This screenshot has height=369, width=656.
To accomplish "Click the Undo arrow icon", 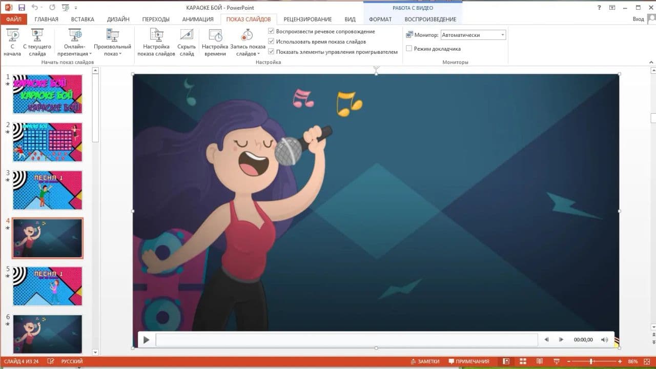I will [x=35, y=8].
